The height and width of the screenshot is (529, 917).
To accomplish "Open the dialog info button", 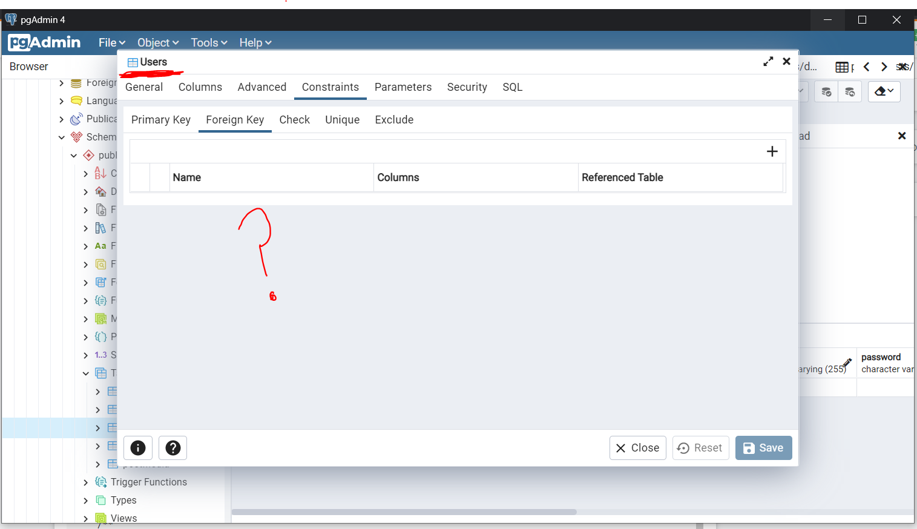I will [x=138, y=448].
